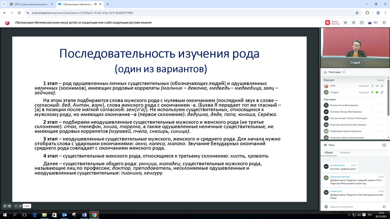This screenshot has height=219, width=390.
Task: Select the Общий chat tab
Action: (x=329, y=152)
